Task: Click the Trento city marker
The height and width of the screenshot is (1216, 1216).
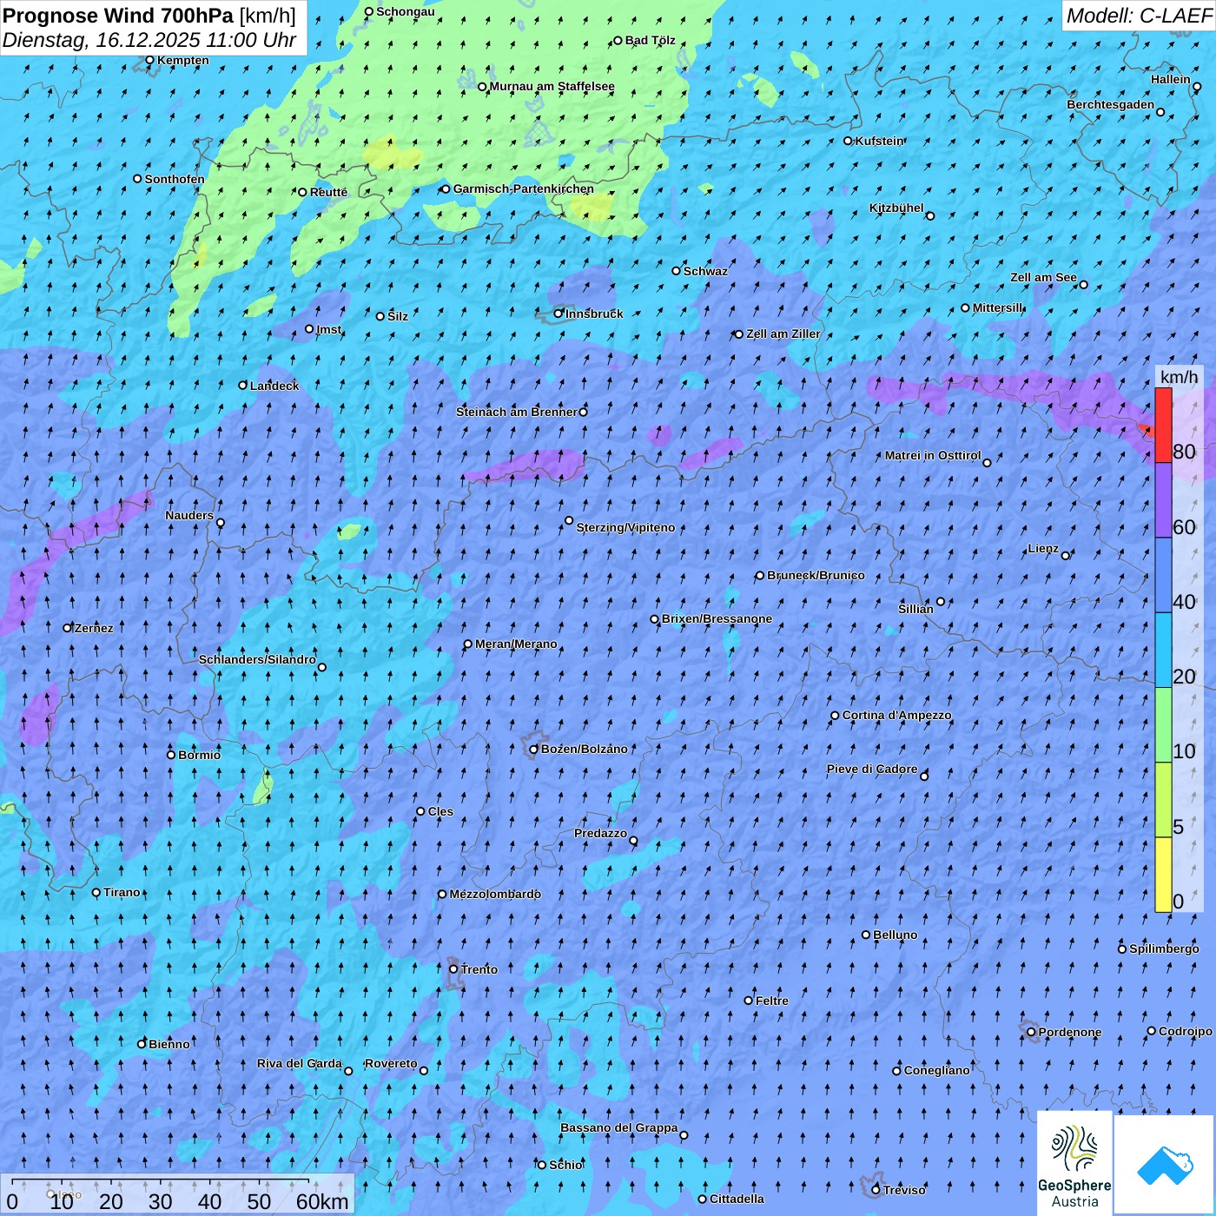Action: pyautogui.click(x=453, y=968)
